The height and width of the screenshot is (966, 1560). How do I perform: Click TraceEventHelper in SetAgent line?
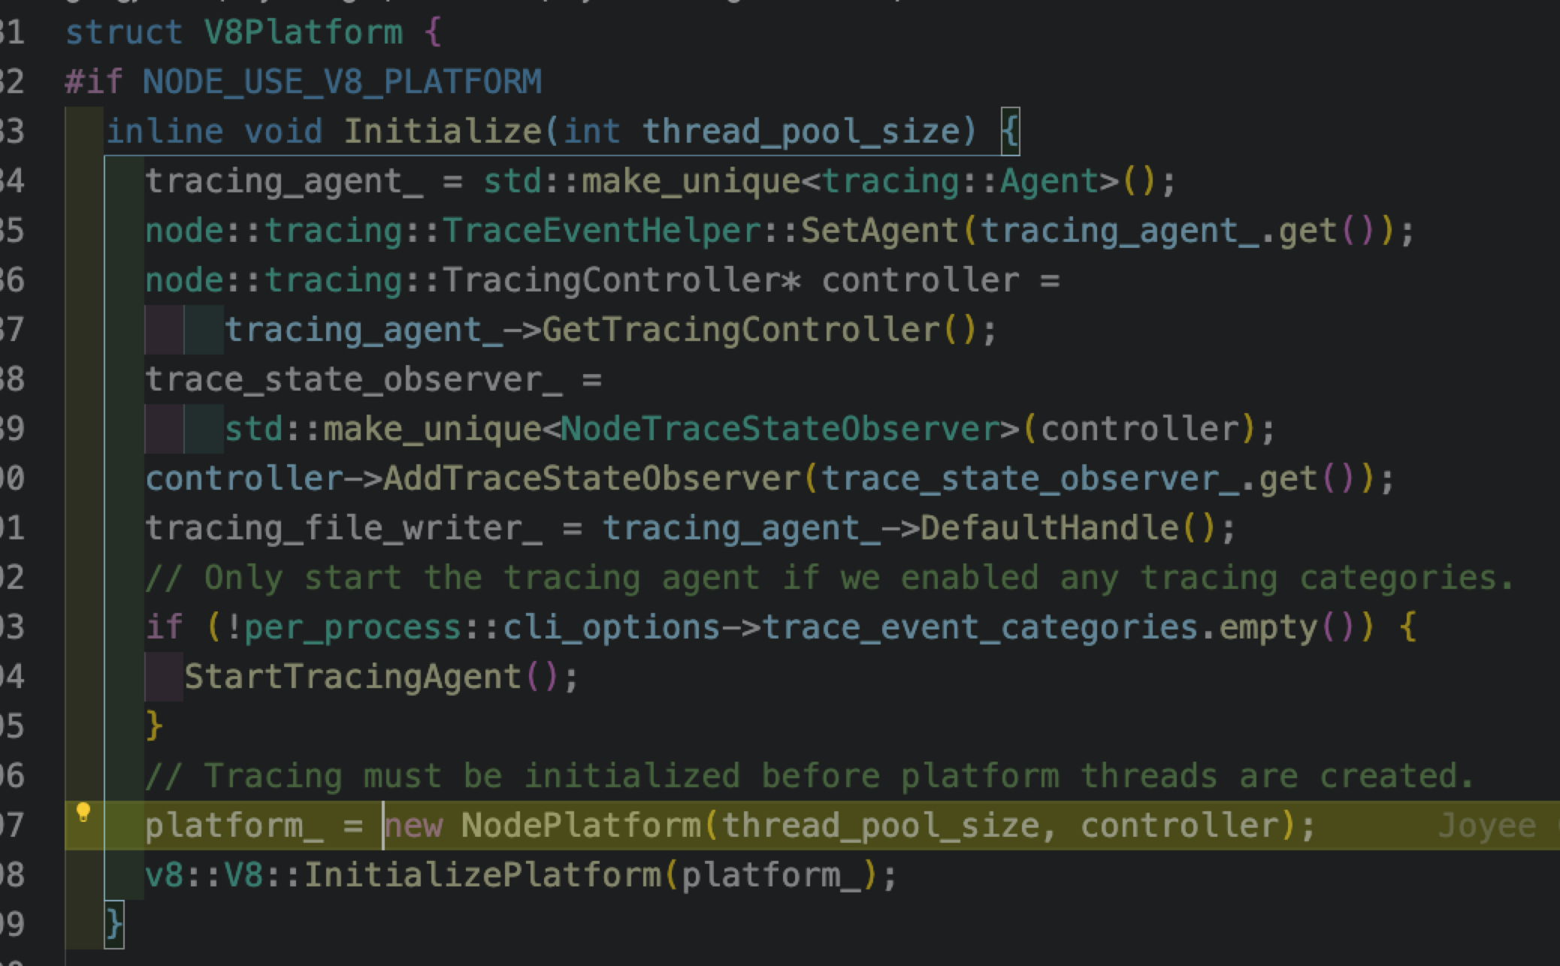[602, 231]
